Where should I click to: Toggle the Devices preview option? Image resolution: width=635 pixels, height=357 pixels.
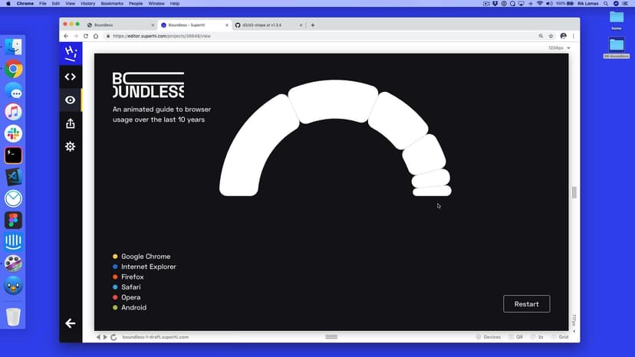click(x=488, y=337)
